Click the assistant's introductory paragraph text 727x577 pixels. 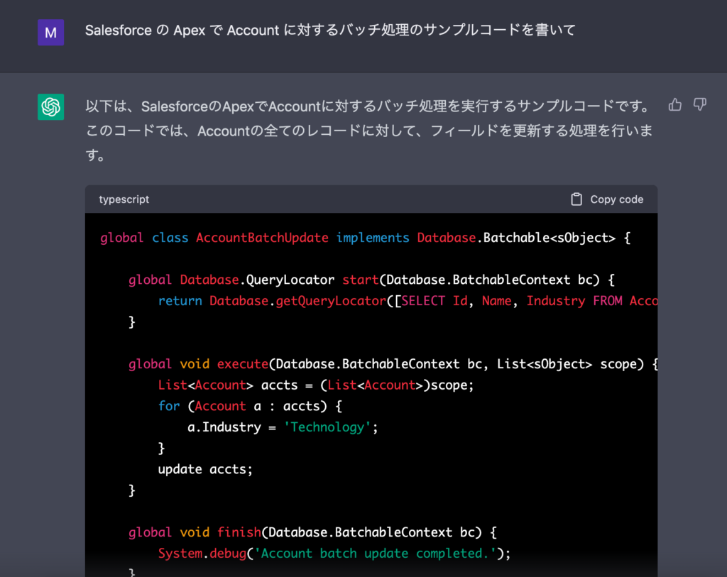tap(368, 131)
